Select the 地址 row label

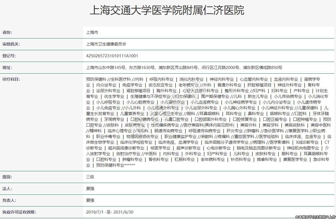(7, 68)
